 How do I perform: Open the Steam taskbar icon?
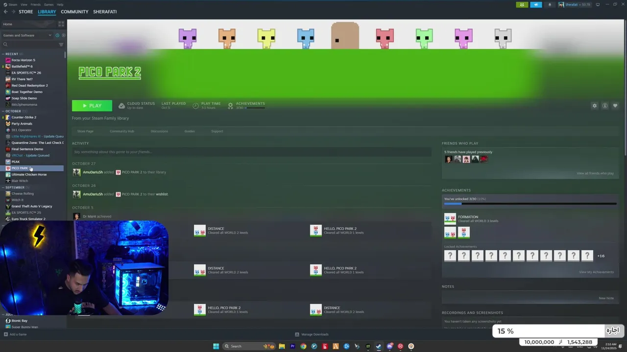[379, 346]
